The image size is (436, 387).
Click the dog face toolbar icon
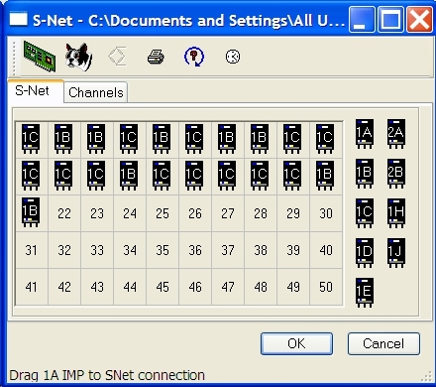(x=78, y=57)
